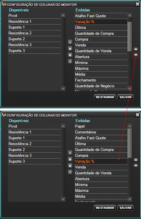Click Disponíveis scroll-down arrow in lower dialog
Screen dimensions: 141x219
tap(63, 199)
